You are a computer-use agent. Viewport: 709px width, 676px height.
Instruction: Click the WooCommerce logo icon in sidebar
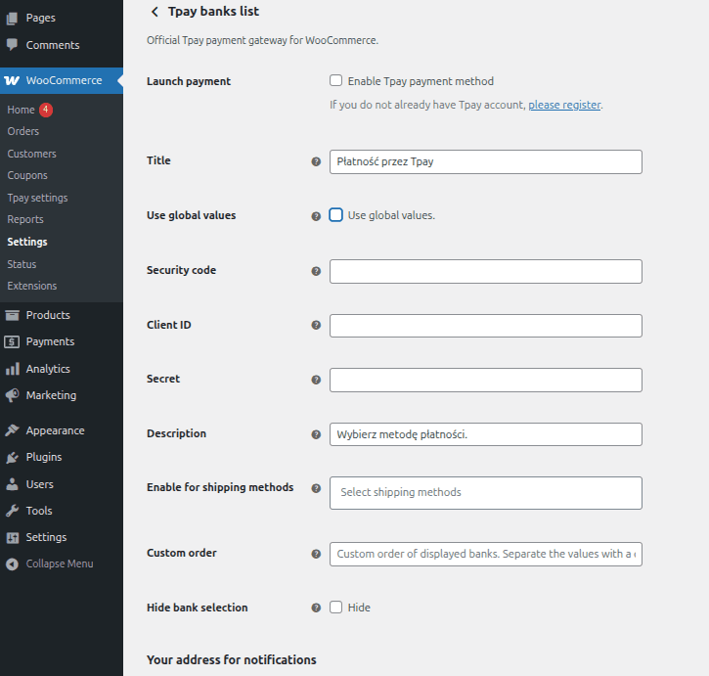point(12,80)
